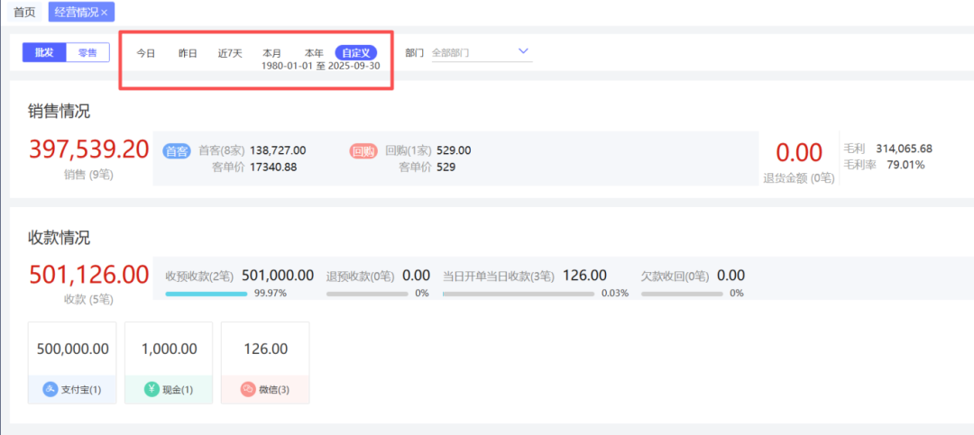
Task: Filter by this year (本年)
Action: click(x=314, y=53)
